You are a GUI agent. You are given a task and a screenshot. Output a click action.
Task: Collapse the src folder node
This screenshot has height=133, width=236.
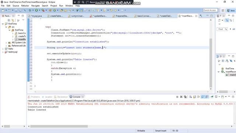pos(6,27)
